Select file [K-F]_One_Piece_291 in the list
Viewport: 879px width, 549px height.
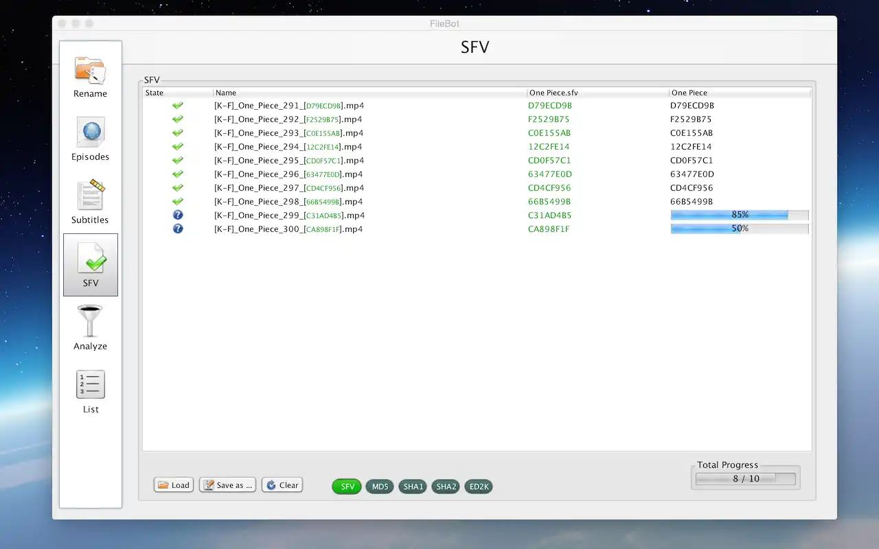tap(289, 106)
